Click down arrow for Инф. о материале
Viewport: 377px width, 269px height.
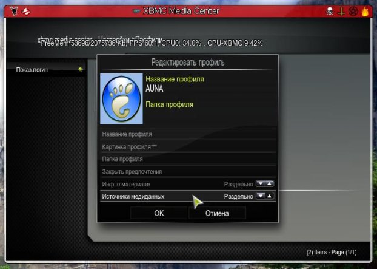[x=261, y=184]
